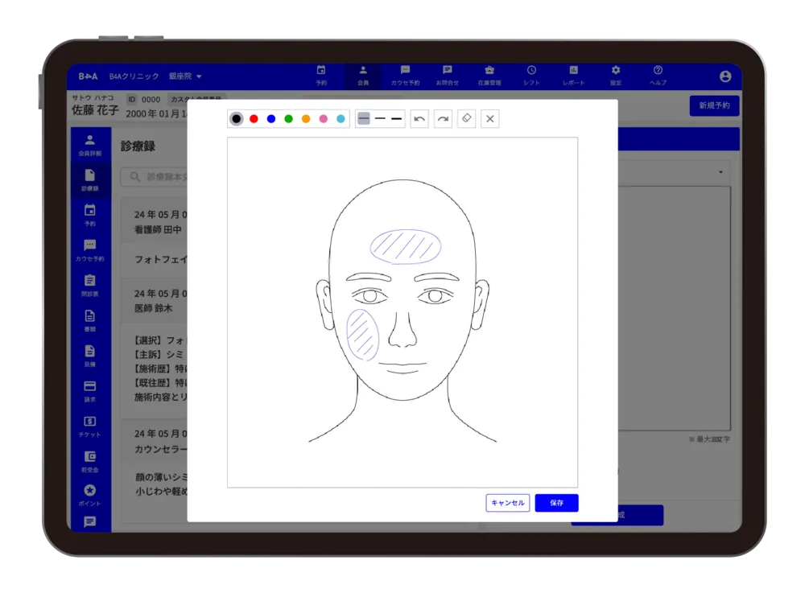Open チケット tickets in the sidebar
Viewport: 805px width, 593px height.
[x=90, y=426]
